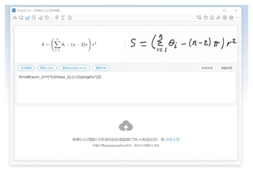This screenshot has width=253, height=174.
Task: Select the handwriting pen icon
Action: (40, 18)
